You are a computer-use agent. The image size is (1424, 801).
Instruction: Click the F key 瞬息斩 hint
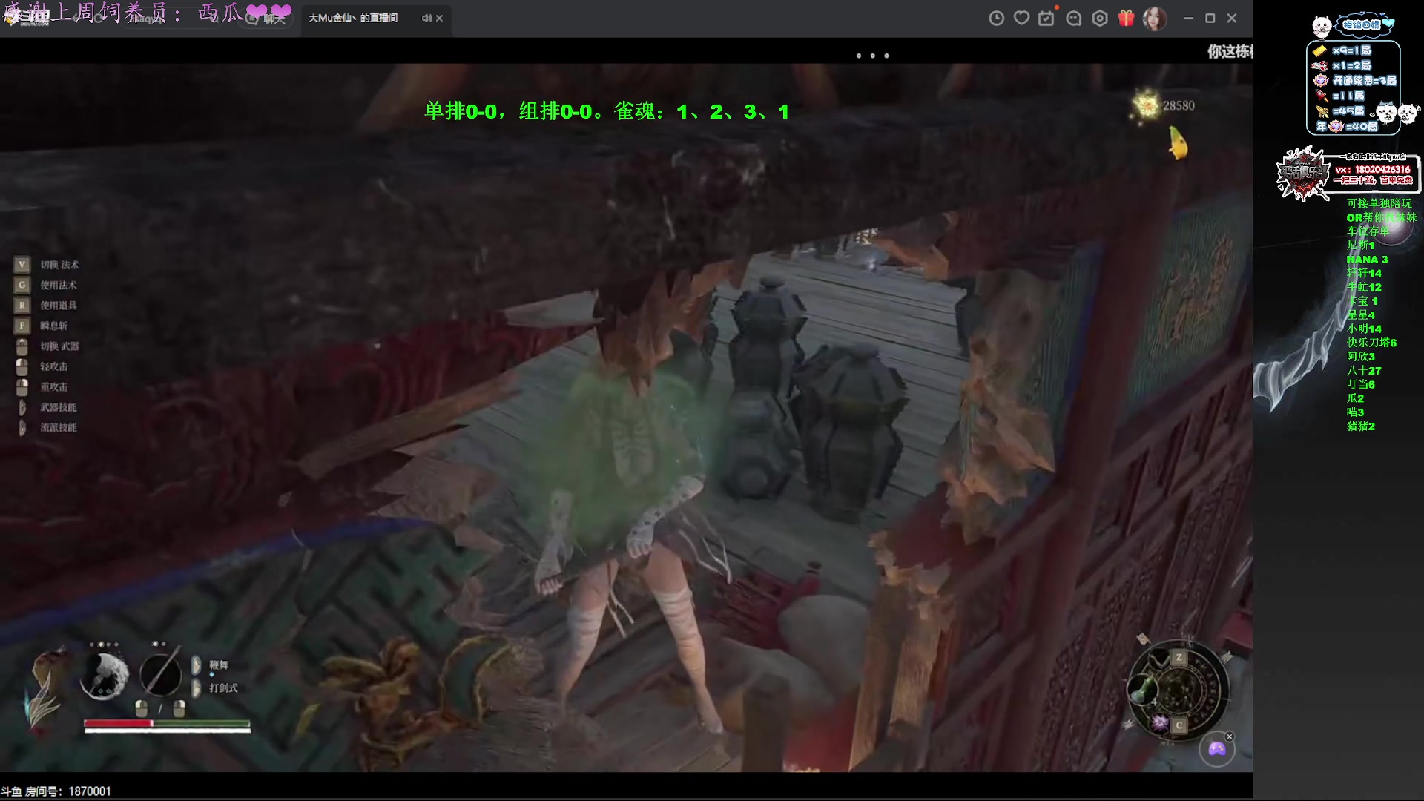(x=42, y=326)
